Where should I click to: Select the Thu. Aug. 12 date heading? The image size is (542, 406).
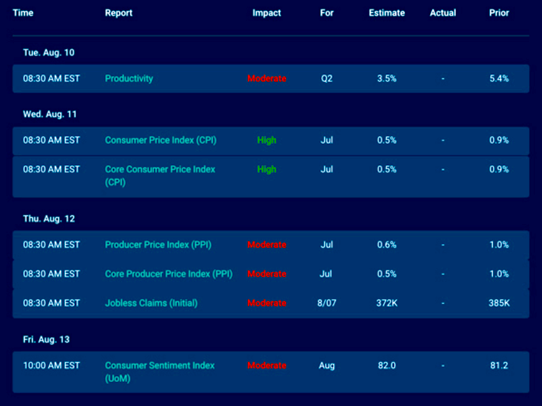[x=49, y=219]
